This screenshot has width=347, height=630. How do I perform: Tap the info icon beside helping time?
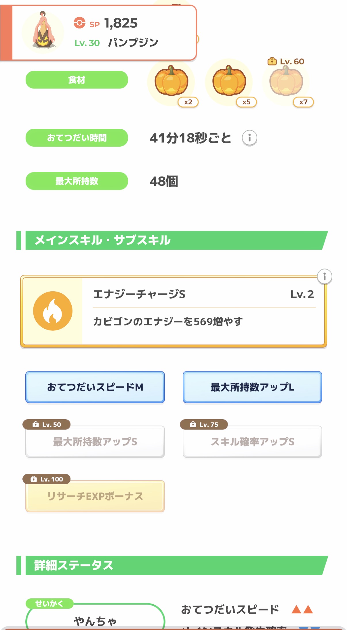coord(249,138)
